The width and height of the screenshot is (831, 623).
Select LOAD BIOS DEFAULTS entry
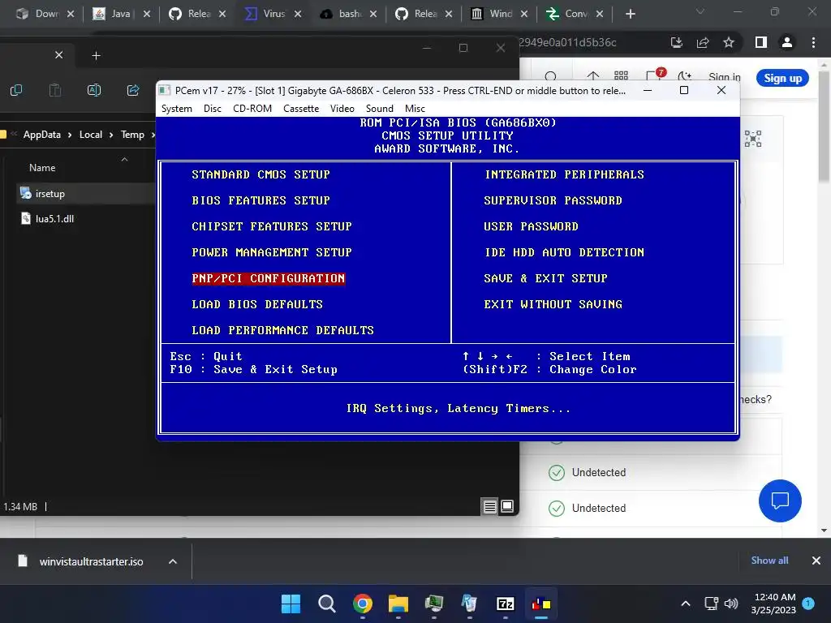[x=257, y=304]
